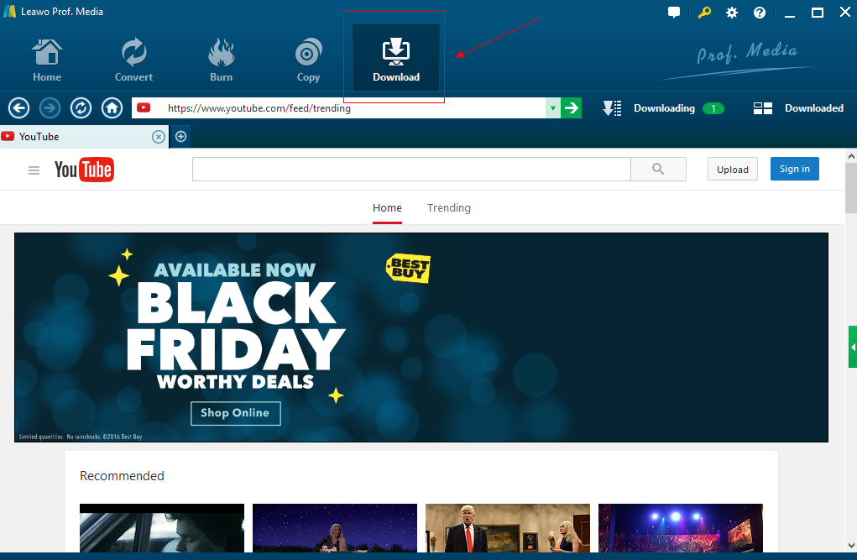The image size is (857, 560).
Task: Open the Home module
Action: [47, 60]
